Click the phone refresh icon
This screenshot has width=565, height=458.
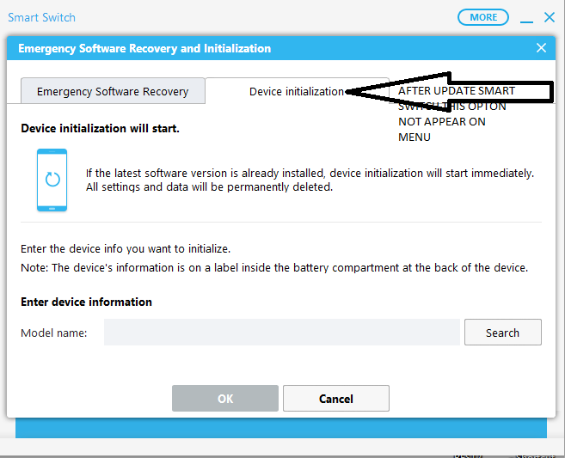pos(52,180)
